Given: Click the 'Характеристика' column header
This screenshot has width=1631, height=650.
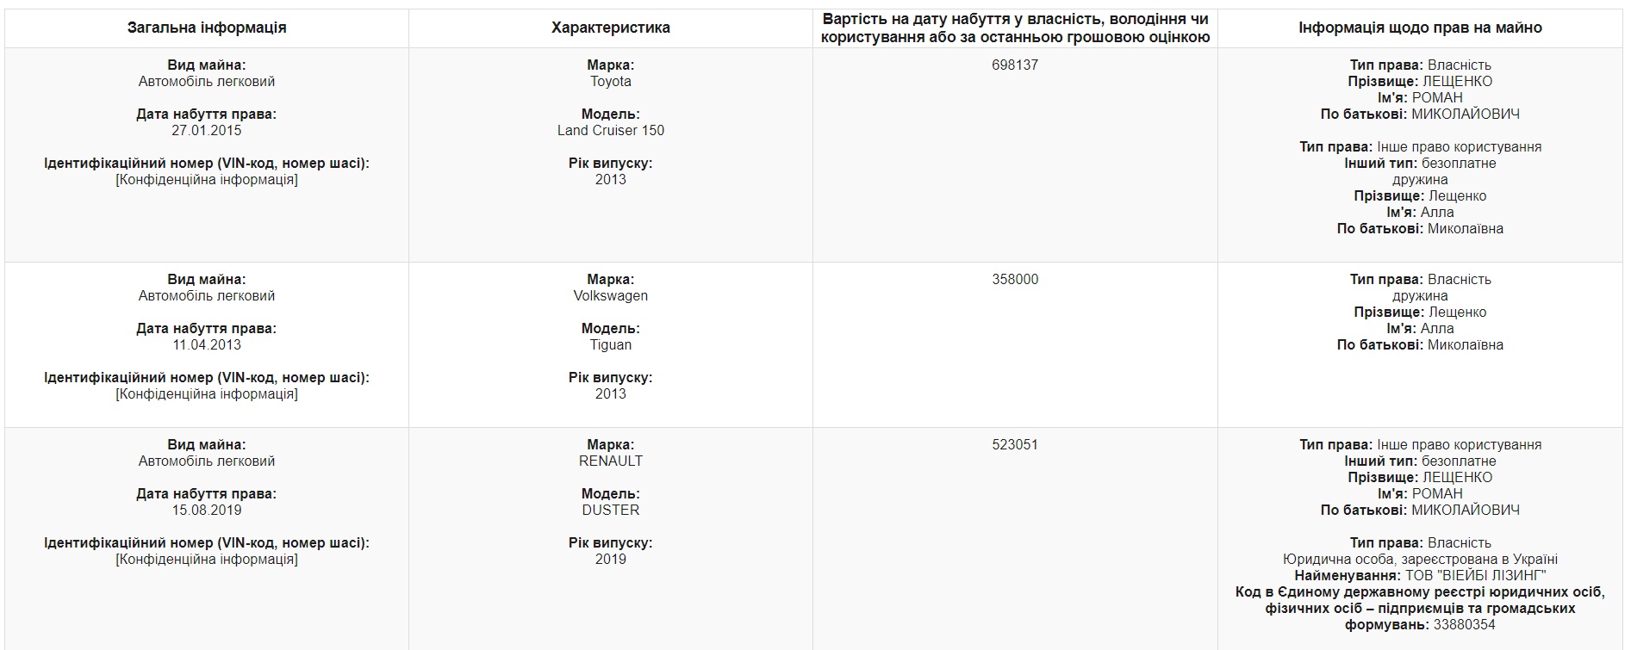Looking at the screenshot, I should click(611, 28).
